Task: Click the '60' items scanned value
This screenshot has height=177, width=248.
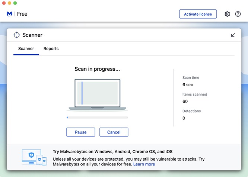Action: (185, 102)
